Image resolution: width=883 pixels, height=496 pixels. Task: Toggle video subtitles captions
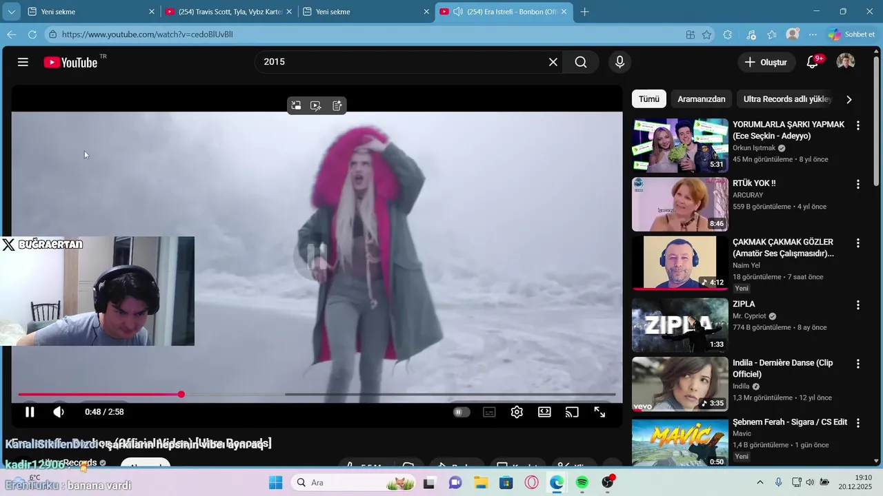tap(489, 412)
